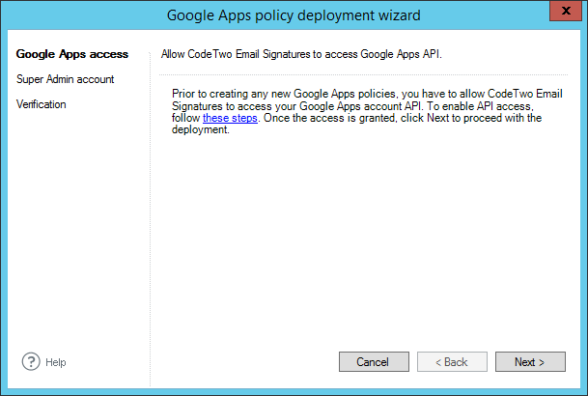Click the Next > button
The image size is (588, 396).
pos(530,362)
